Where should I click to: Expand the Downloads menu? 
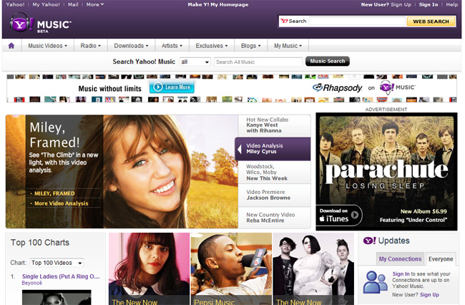click(x=131, y=46)
